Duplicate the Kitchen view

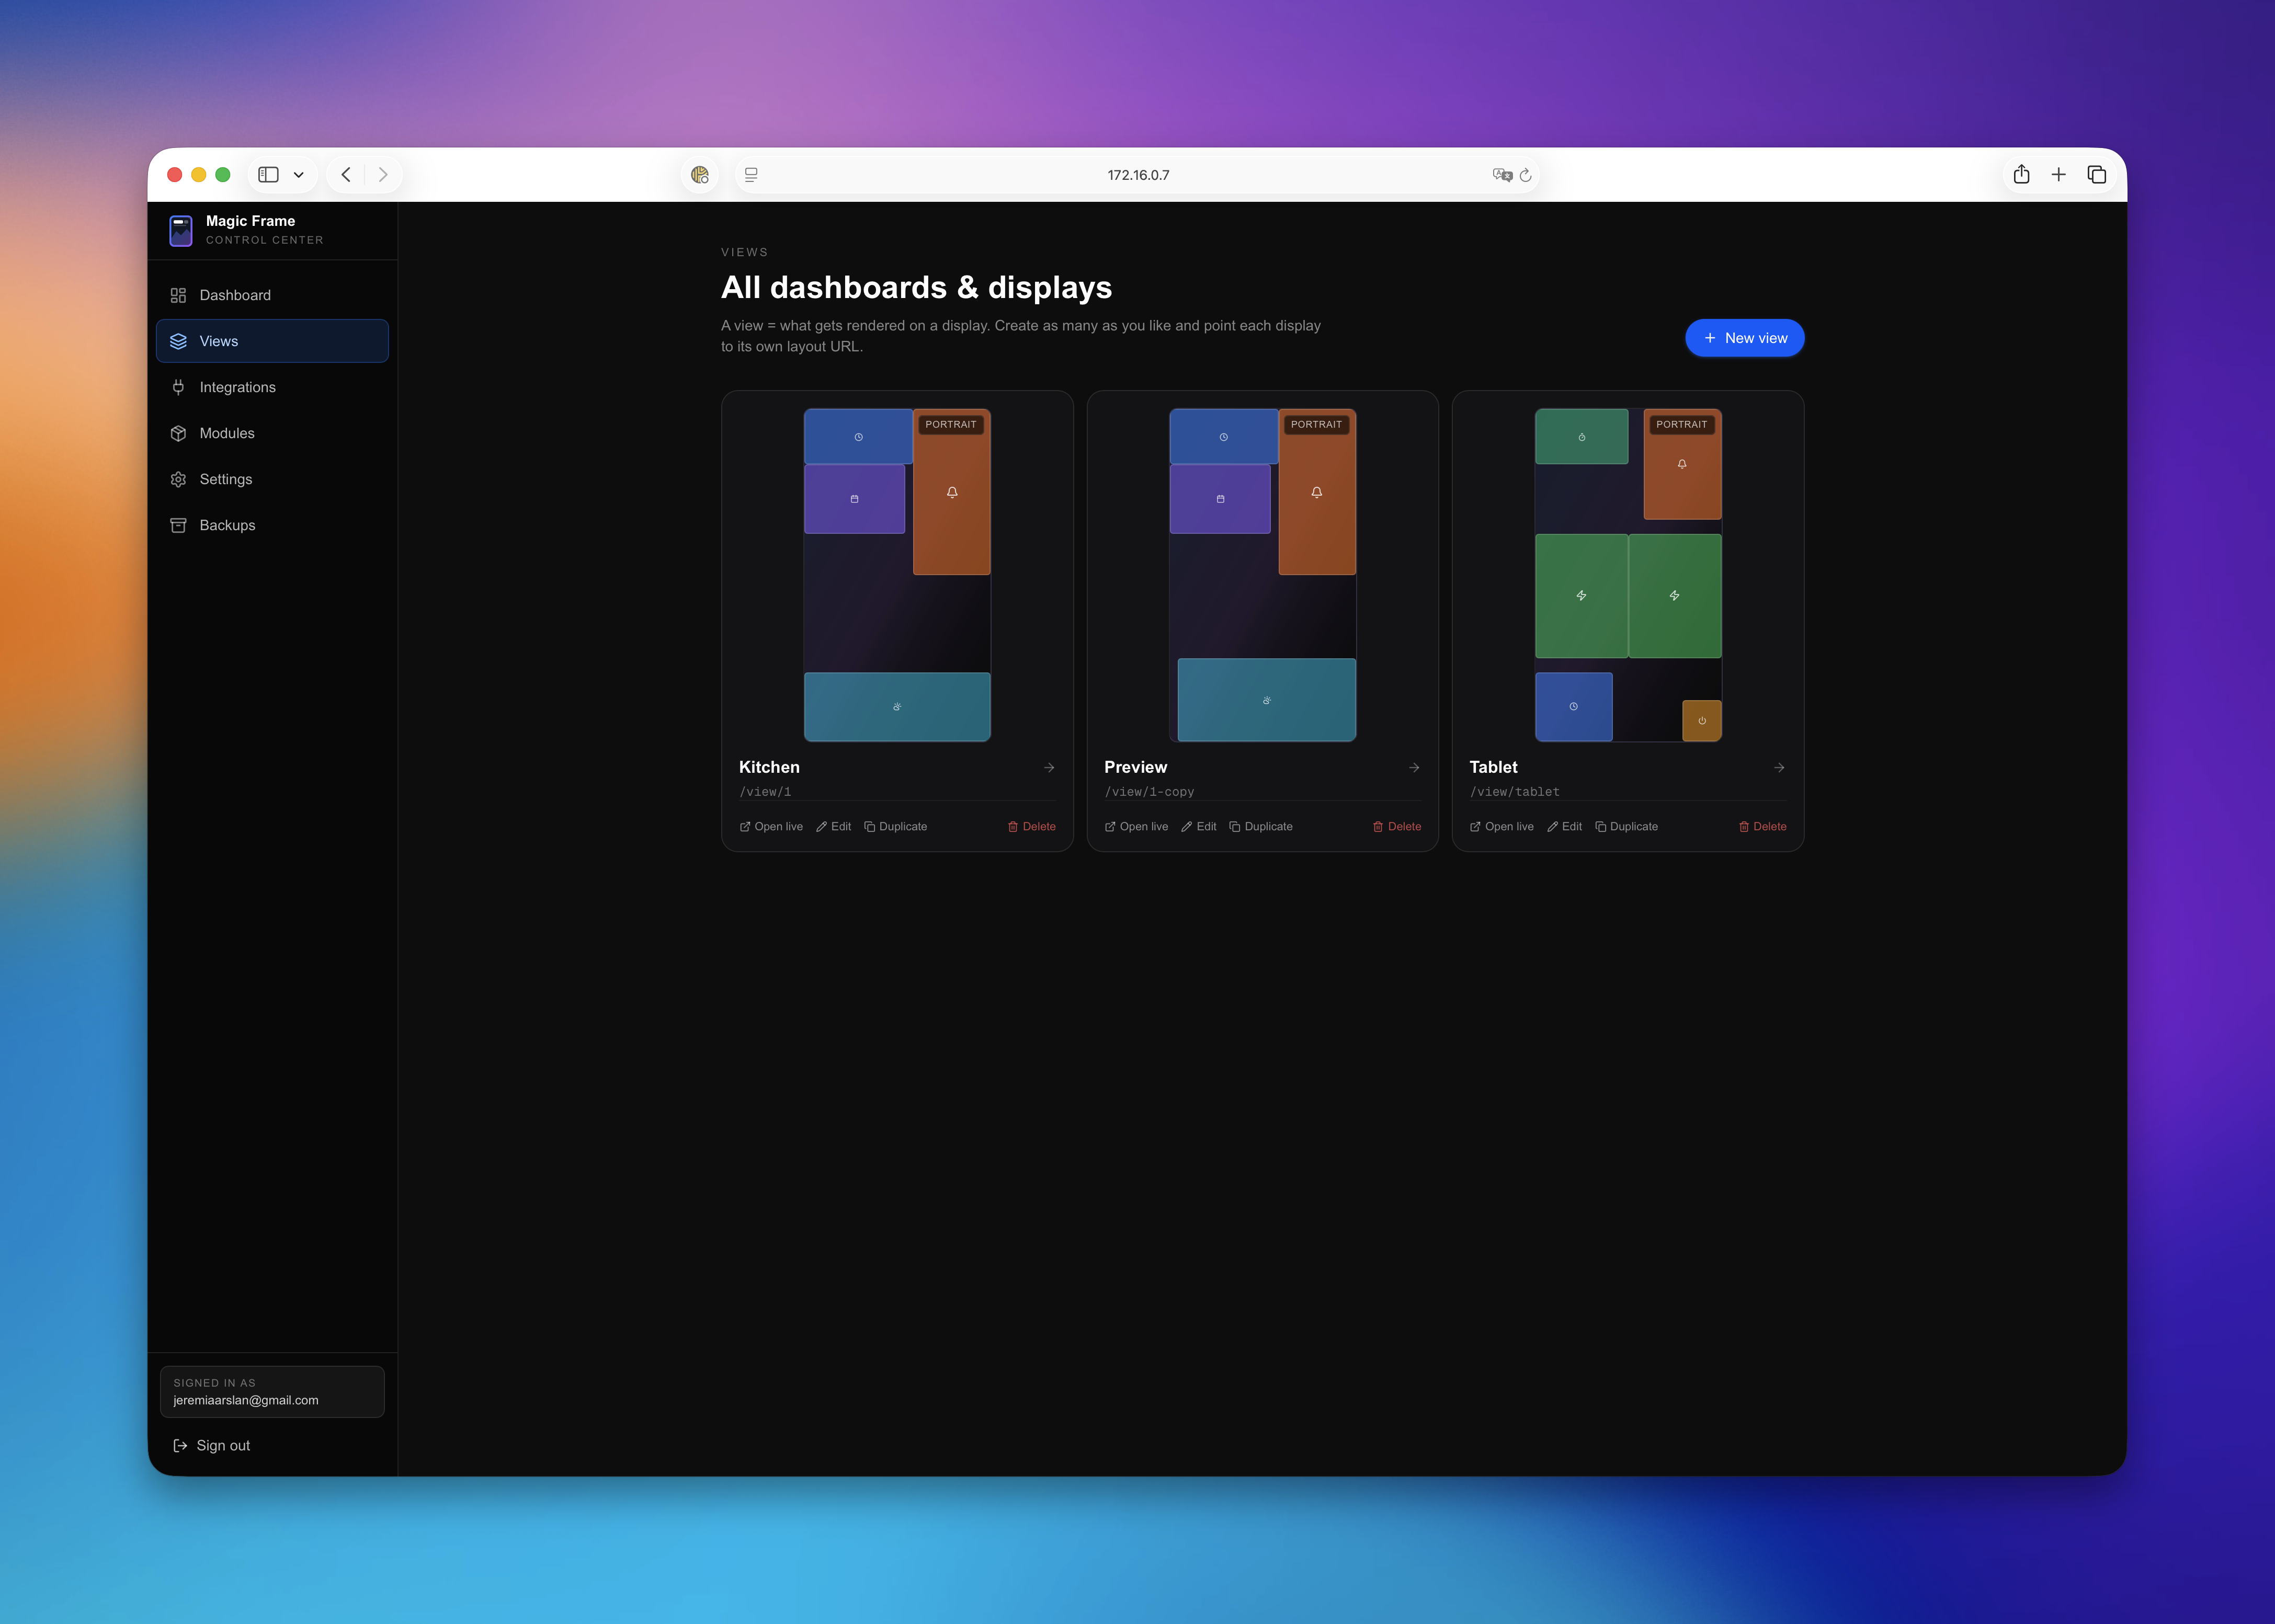[x=895, y=826]
